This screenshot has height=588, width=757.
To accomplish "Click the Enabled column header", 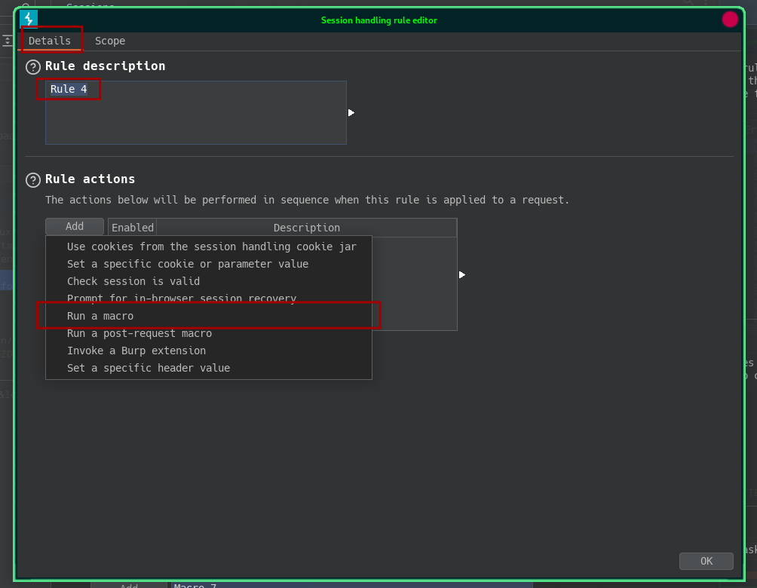I will coord(132,228).
